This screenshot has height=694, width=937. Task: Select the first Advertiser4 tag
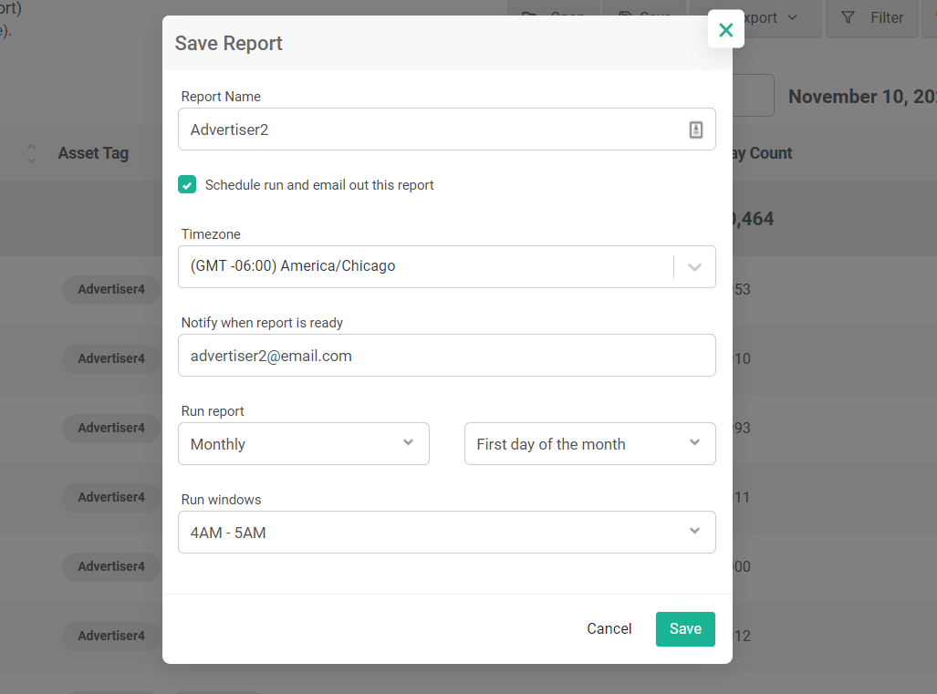tap(111, 290)
